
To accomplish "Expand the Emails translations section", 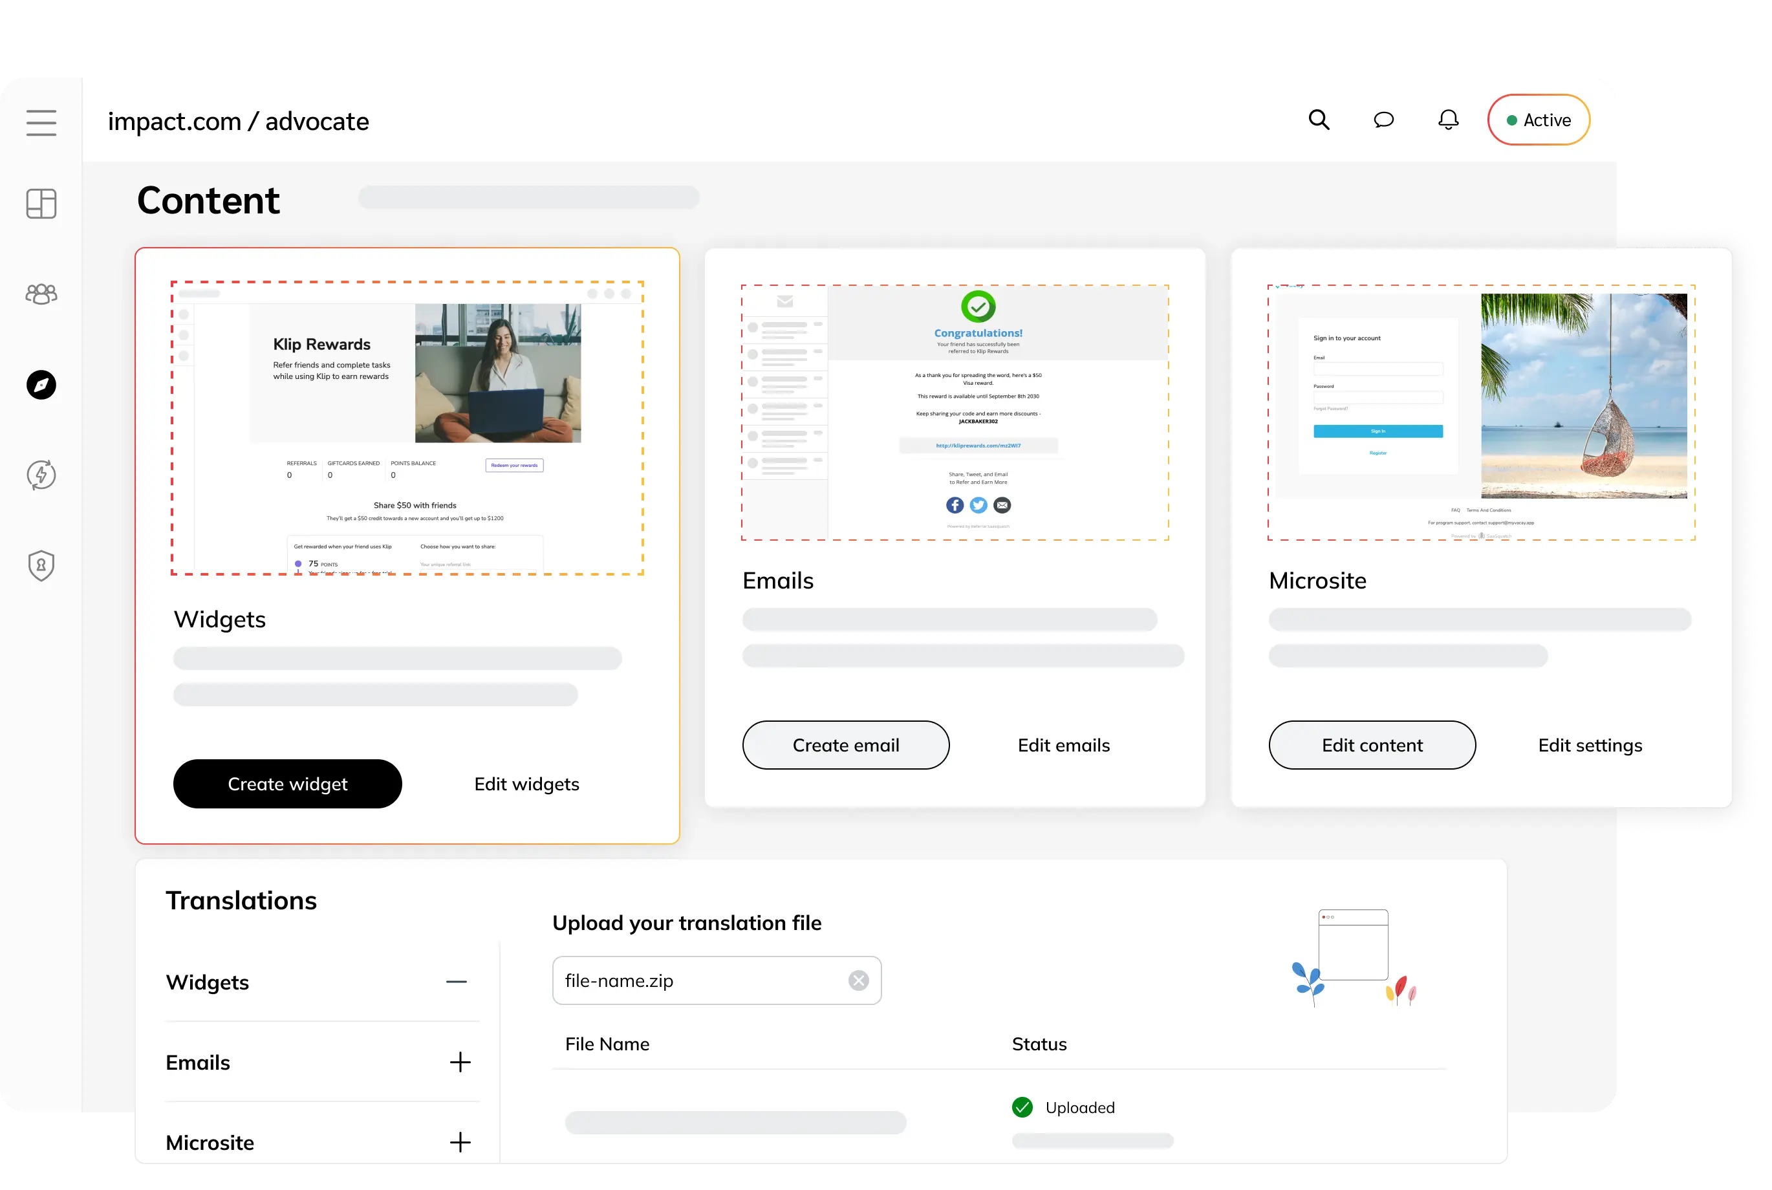I will [460, 1063].
